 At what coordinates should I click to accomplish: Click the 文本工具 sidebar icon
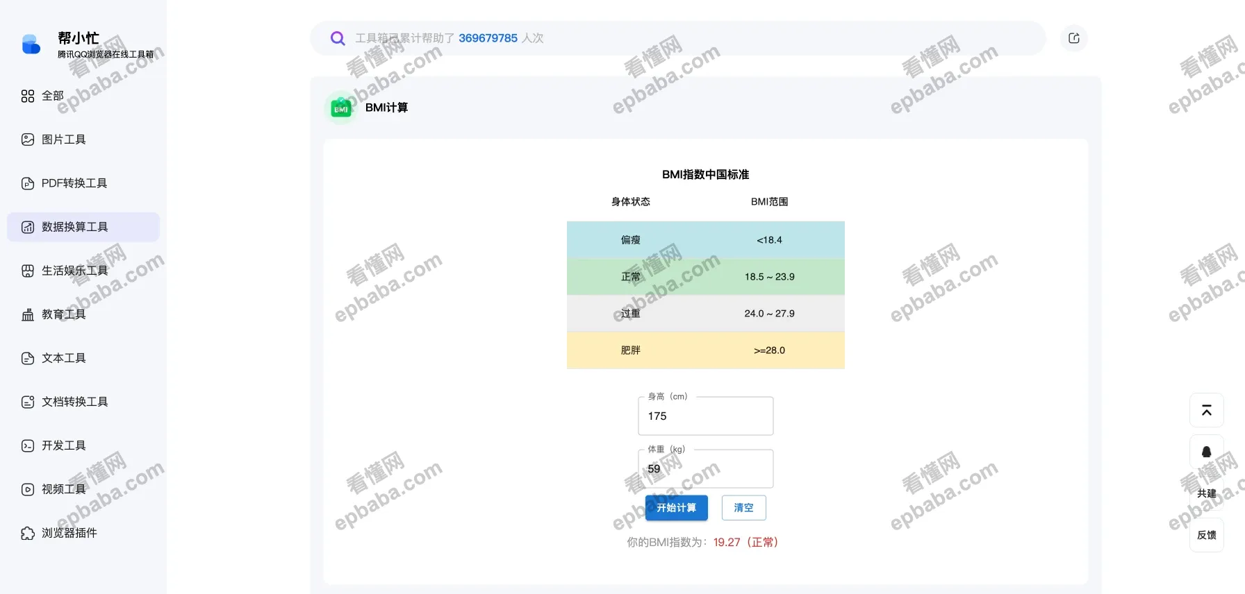[28, 358]
